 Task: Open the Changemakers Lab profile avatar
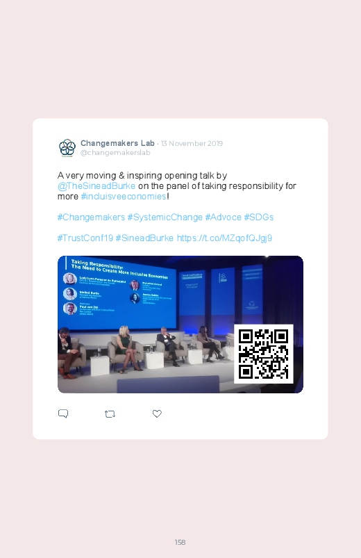point(67,148)
